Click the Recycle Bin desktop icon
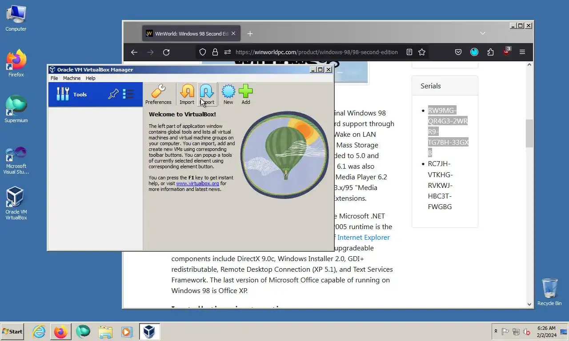Image resolution: width=569 pixels, height=341 pixels. [549, 292]
